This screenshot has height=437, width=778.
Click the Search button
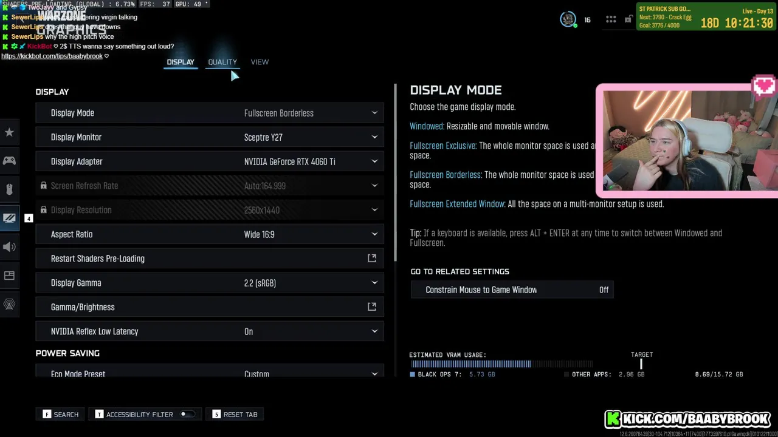tap(61, 415)
